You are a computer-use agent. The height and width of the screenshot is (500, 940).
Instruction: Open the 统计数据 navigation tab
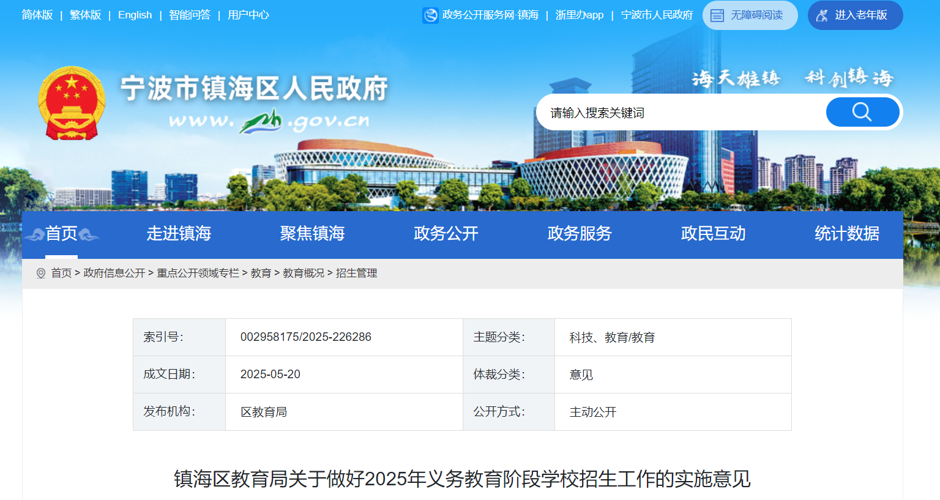846,234
